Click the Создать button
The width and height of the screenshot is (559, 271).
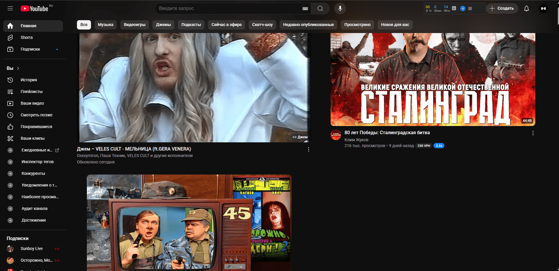click(x=502, y=8)
